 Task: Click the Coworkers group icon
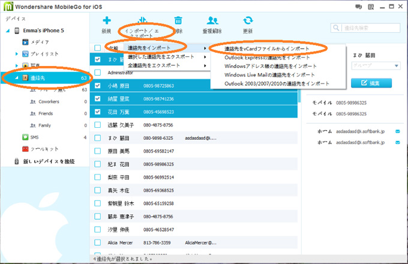[33, 101]
